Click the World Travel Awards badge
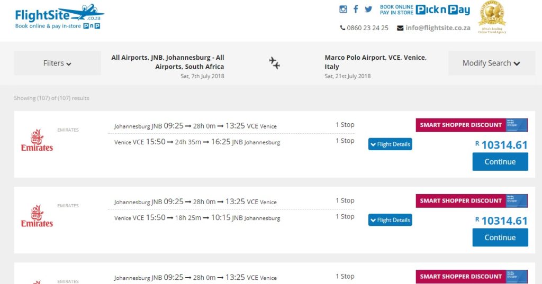The width and height of the screenshot is (542, 284). 492,17
